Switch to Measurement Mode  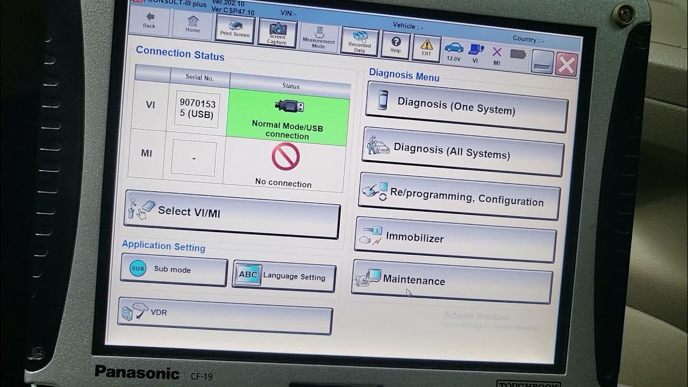point(319,38)
